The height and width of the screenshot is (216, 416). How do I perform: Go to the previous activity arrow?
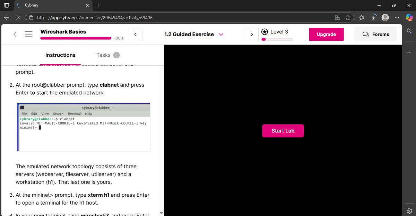coord(136,34)
